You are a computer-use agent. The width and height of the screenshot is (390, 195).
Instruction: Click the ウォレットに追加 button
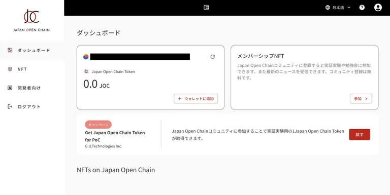pyautogui.click(x=196, y=99)
